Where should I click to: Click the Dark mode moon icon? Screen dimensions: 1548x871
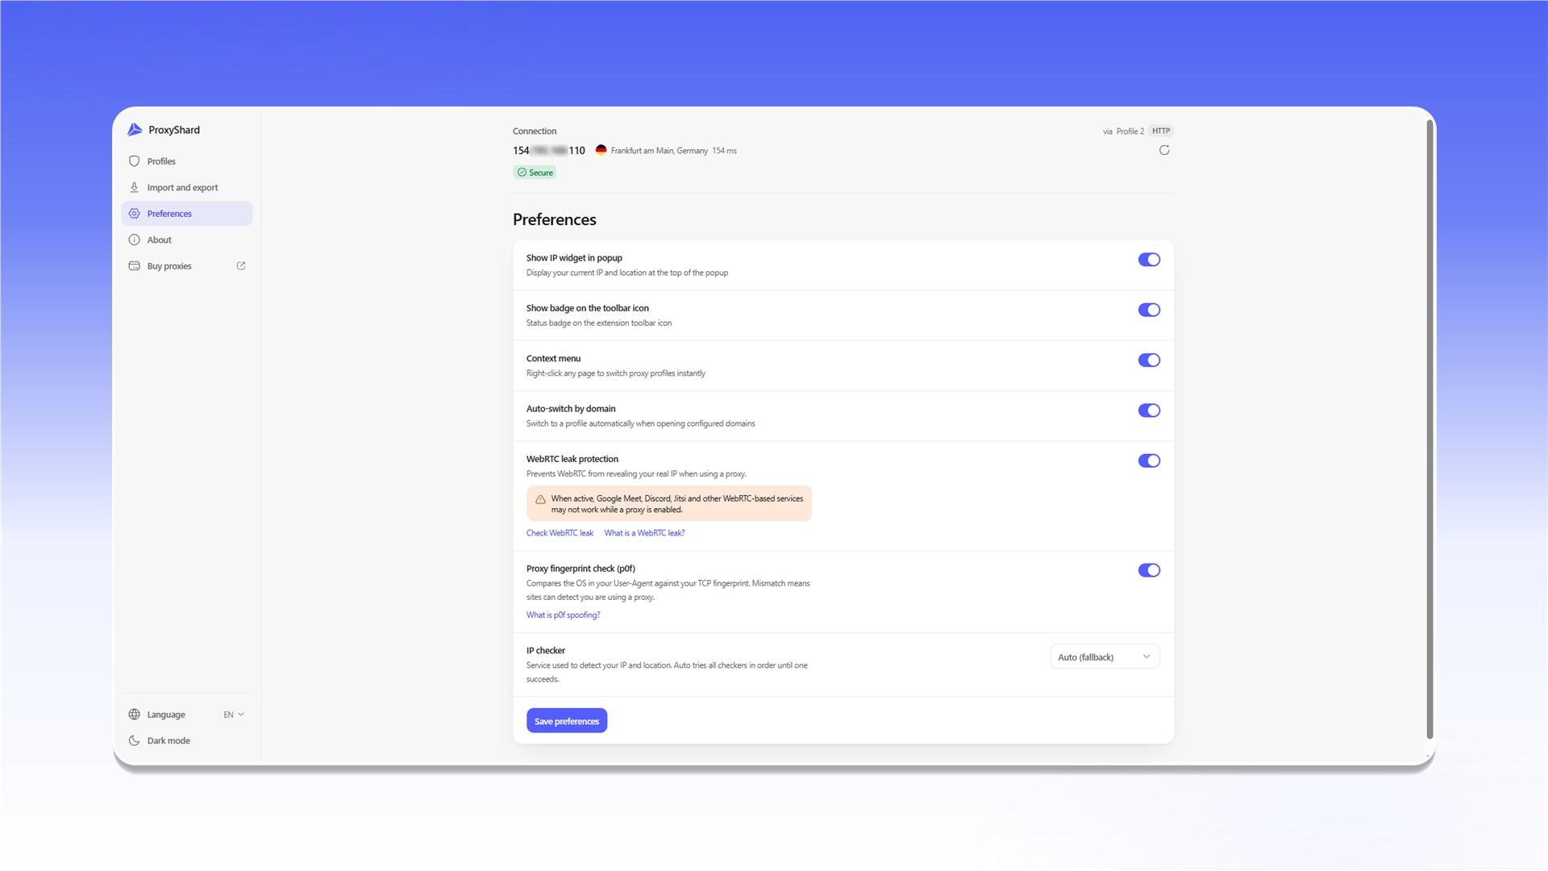tap(135, 740)
